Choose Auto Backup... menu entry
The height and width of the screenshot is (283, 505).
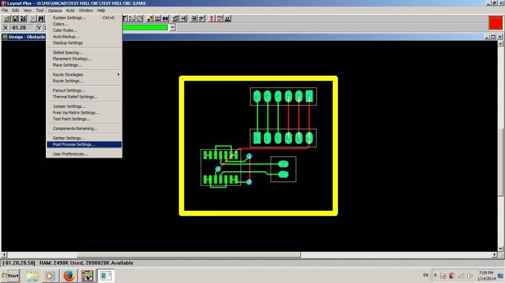point(84,36)
